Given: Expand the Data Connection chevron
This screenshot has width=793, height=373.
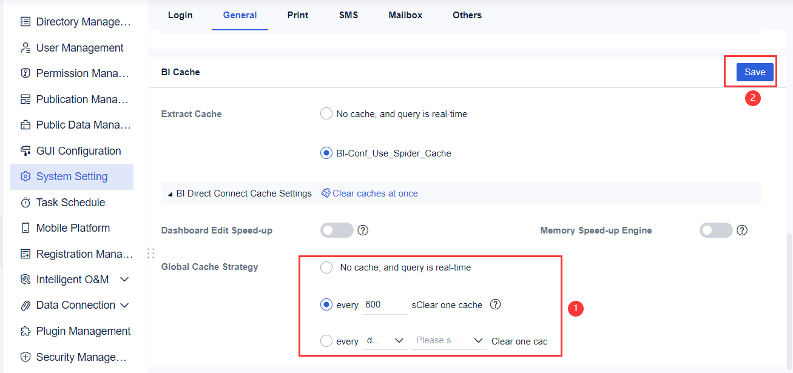Looking at the screenshot, I should (x=125, y=305).
